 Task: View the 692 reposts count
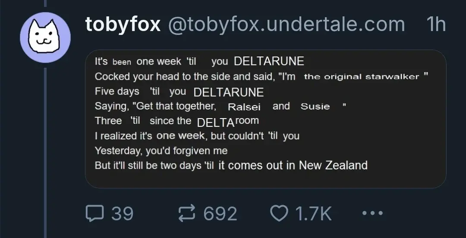220,213
